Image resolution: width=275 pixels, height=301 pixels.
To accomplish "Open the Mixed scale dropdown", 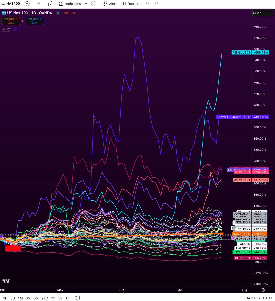I will click(x=263, y=13).
